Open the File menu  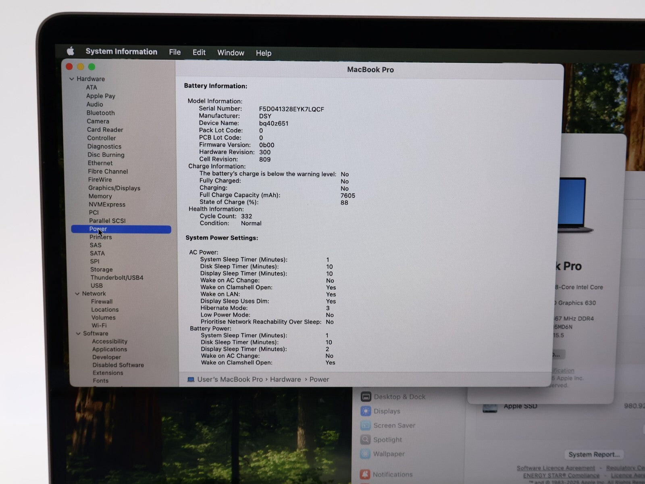[175, 52]
